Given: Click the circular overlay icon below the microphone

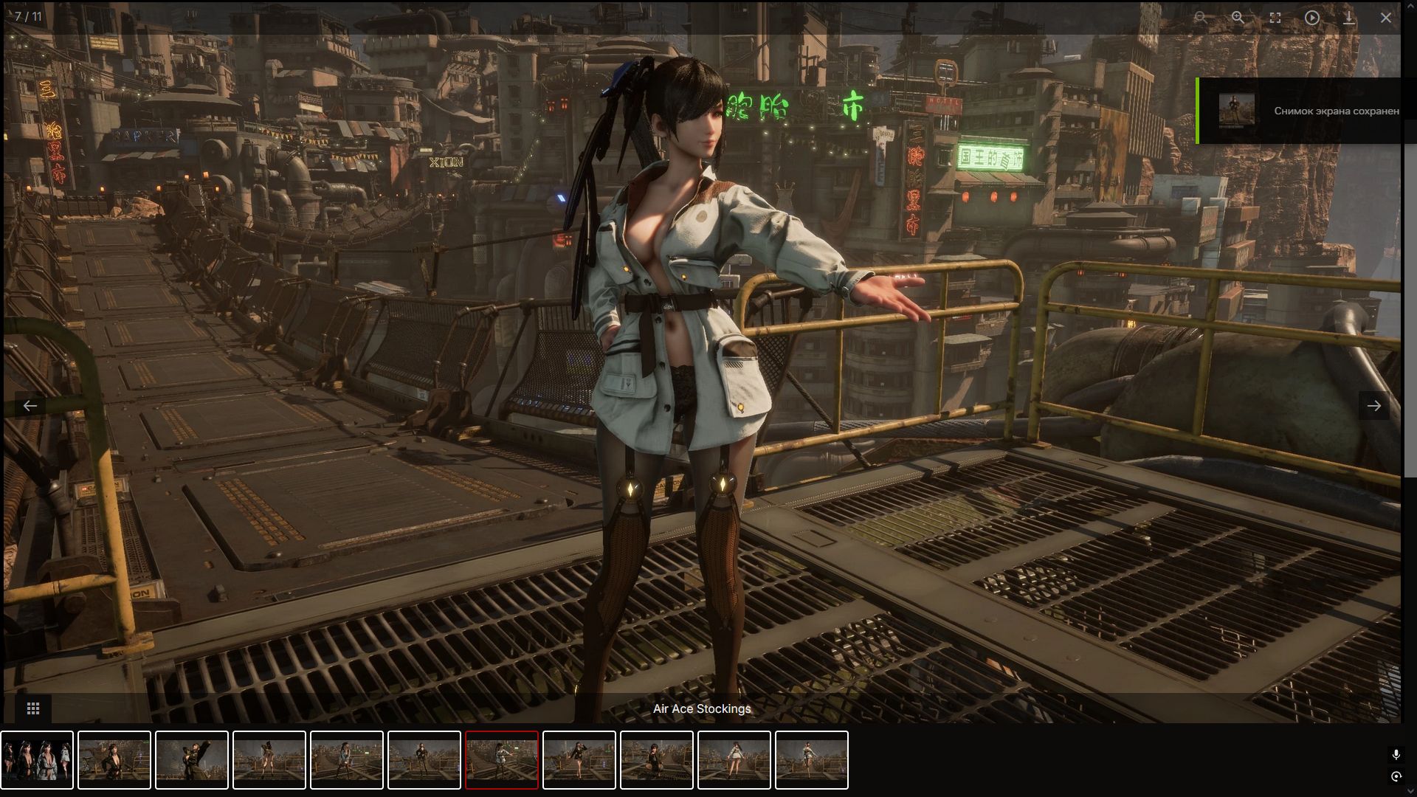Looking at the screenshot, I should click(x=1396, y=776).
